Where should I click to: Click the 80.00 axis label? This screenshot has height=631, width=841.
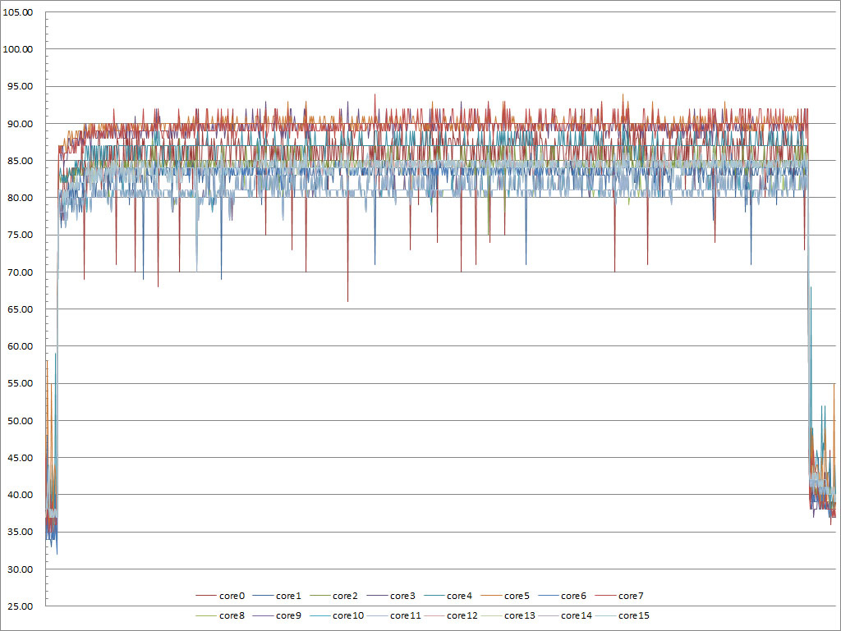pyautogui.click(x=20, y=198)
